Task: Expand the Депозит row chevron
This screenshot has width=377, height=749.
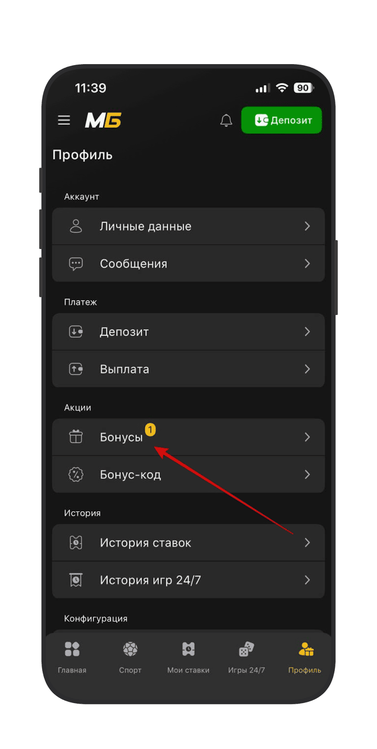Action: point(307,332)
